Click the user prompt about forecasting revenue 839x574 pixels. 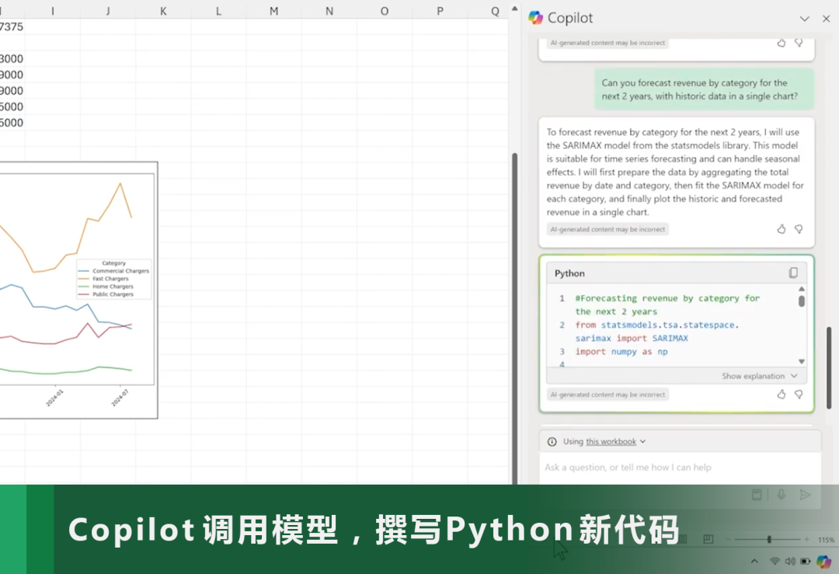[704, 89]
